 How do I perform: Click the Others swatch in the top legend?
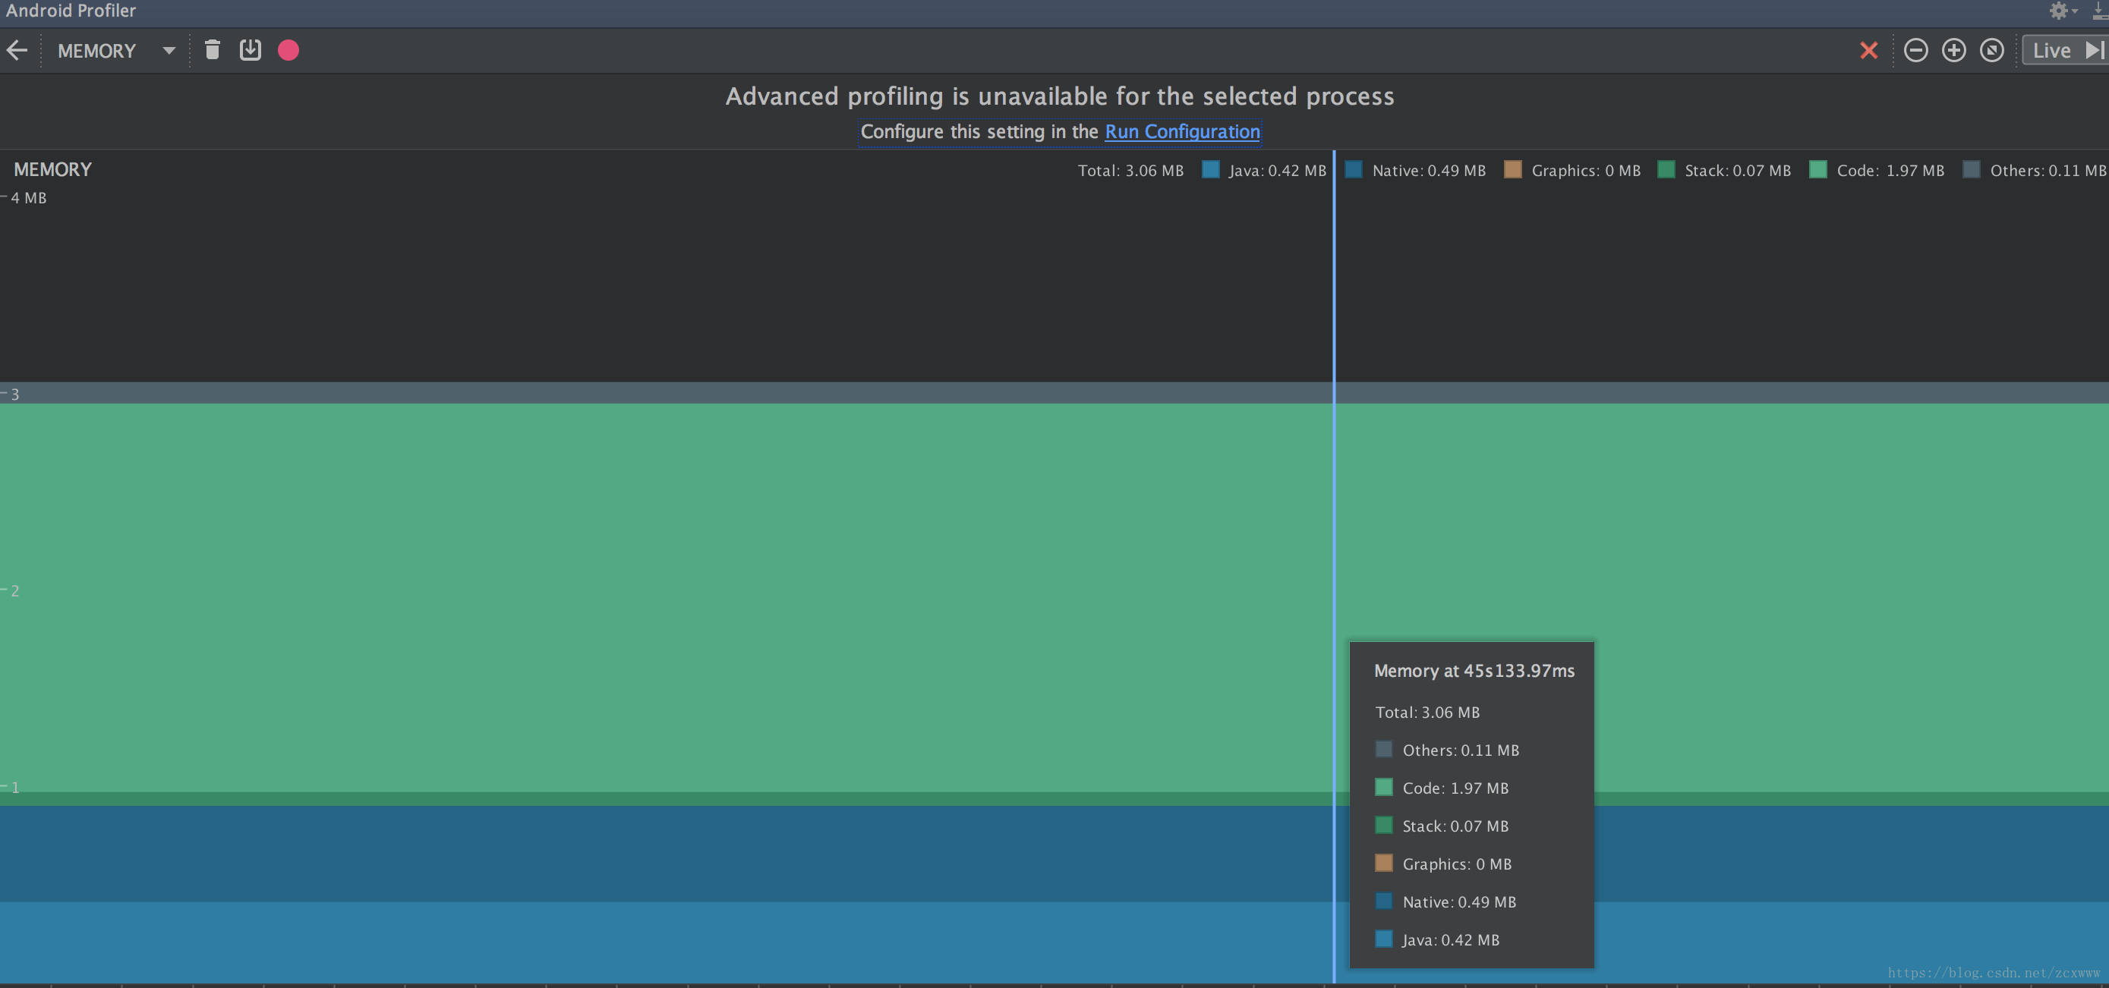[1972, 169]
